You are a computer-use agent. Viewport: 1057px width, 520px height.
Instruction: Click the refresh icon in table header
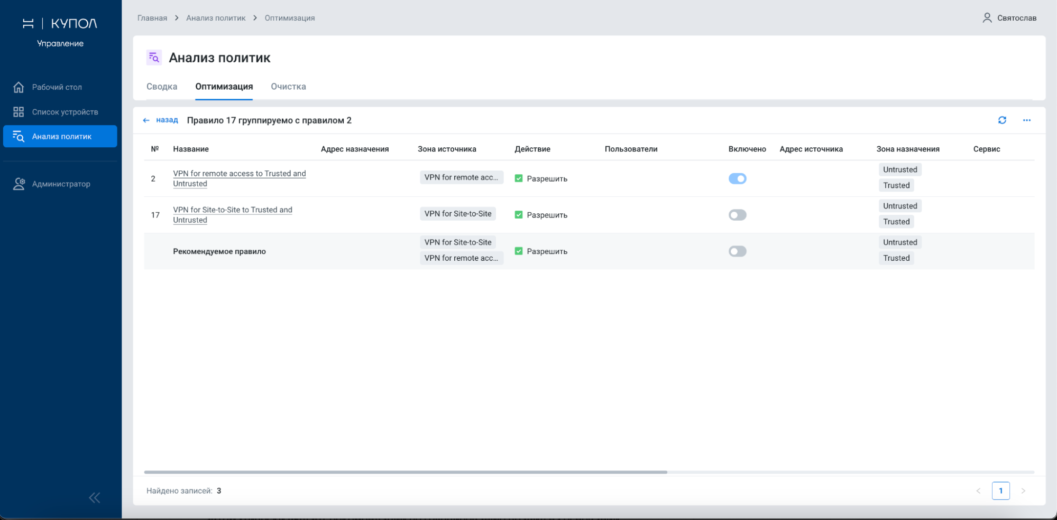1001,120
